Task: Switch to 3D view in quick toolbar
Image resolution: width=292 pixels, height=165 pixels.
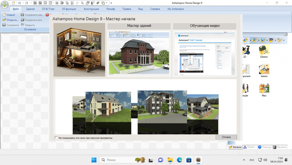Action: click(40, 3)
